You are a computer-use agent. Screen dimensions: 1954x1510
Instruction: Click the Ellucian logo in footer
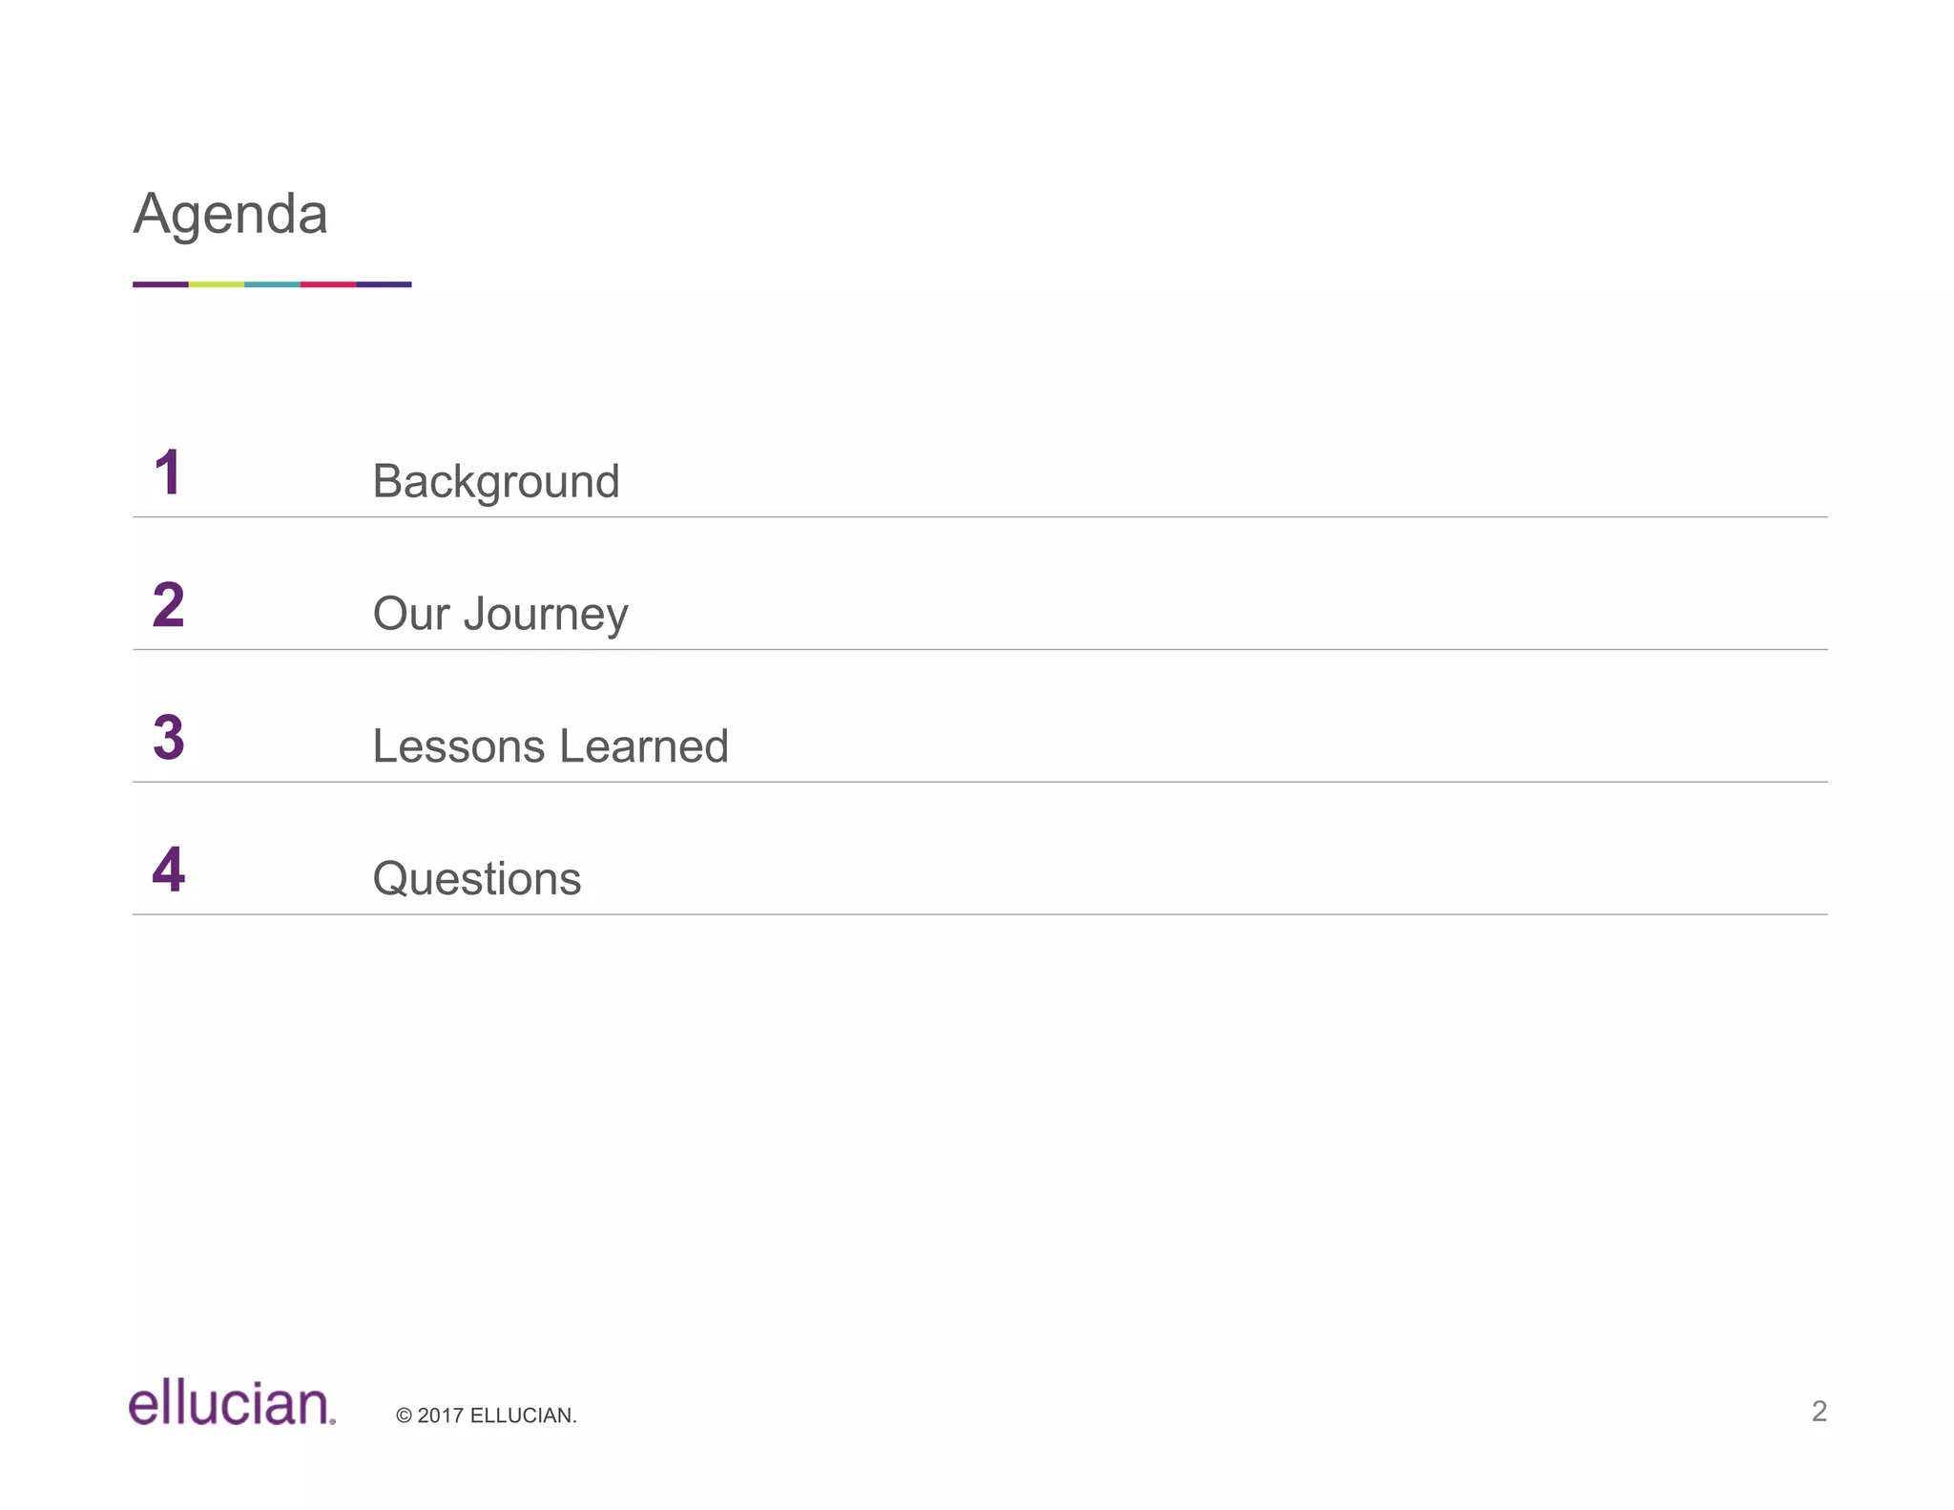click(x=232, y=1401)
